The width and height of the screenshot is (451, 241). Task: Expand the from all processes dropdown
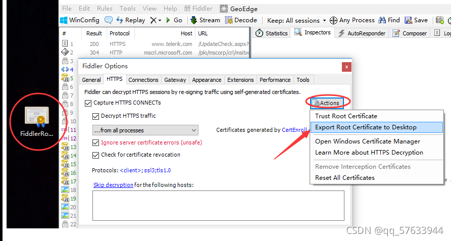point(145,130)
